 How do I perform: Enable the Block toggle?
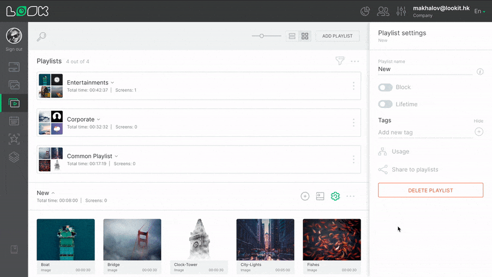386,87
